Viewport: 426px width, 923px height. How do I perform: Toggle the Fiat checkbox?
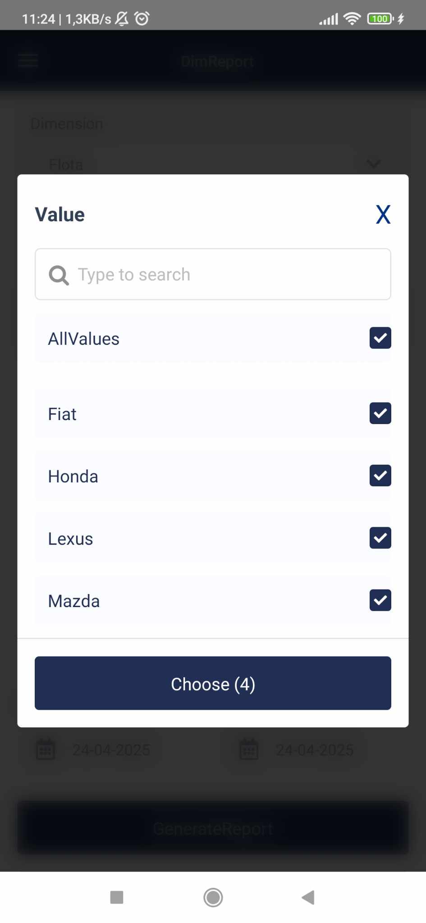tap(380, 413)
